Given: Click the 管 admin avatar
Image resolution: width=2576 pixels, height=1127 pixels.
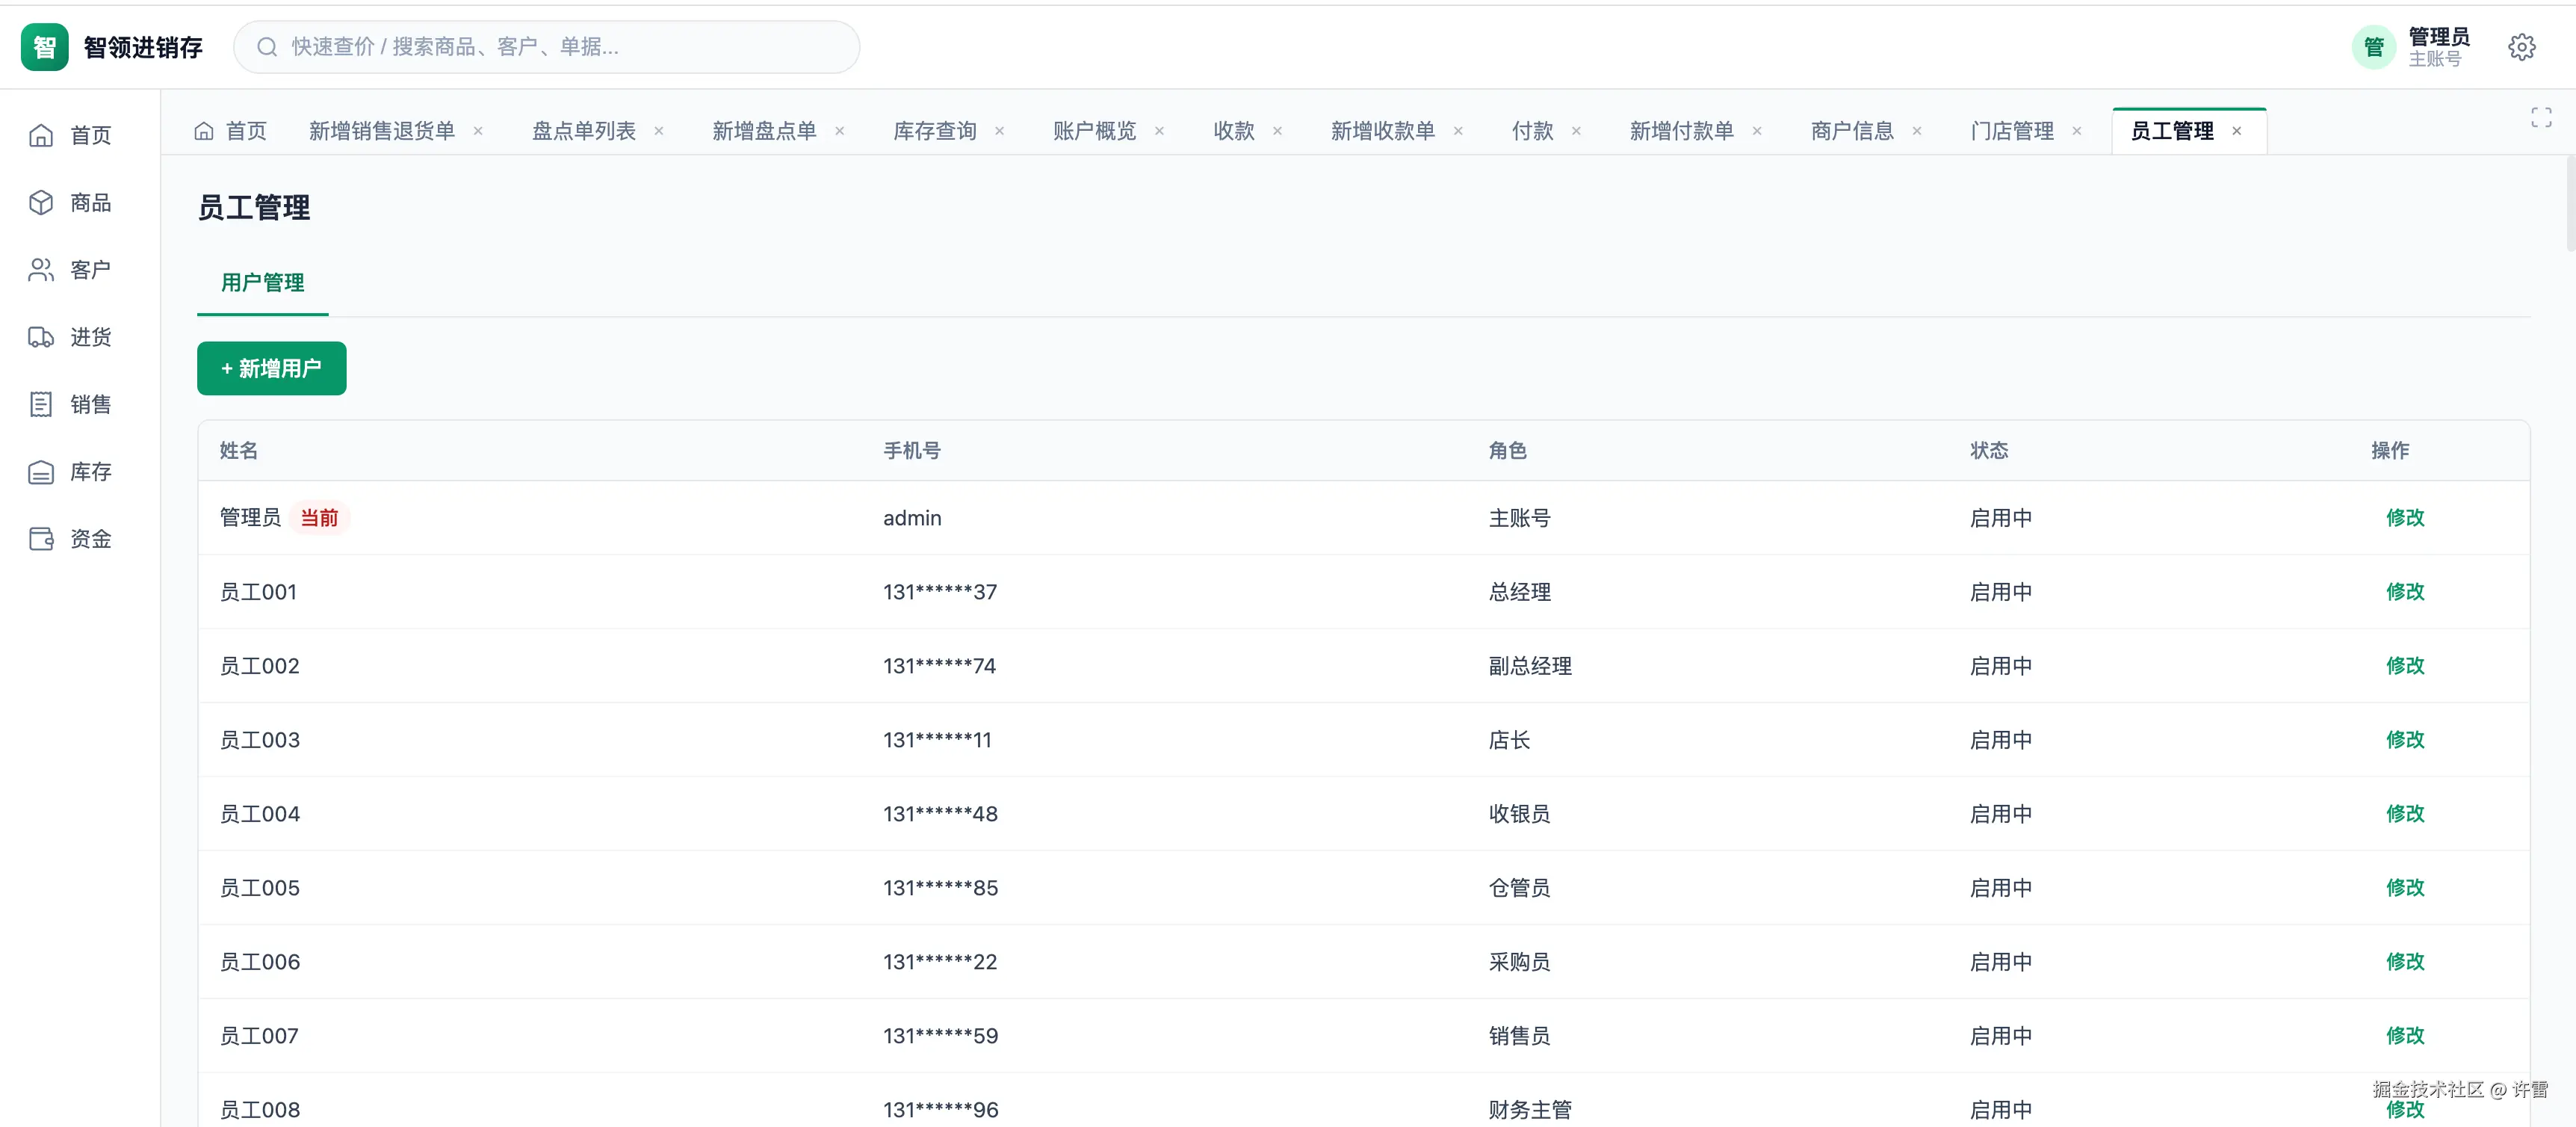Looking at the screenshot, I should click(2373, 47).
